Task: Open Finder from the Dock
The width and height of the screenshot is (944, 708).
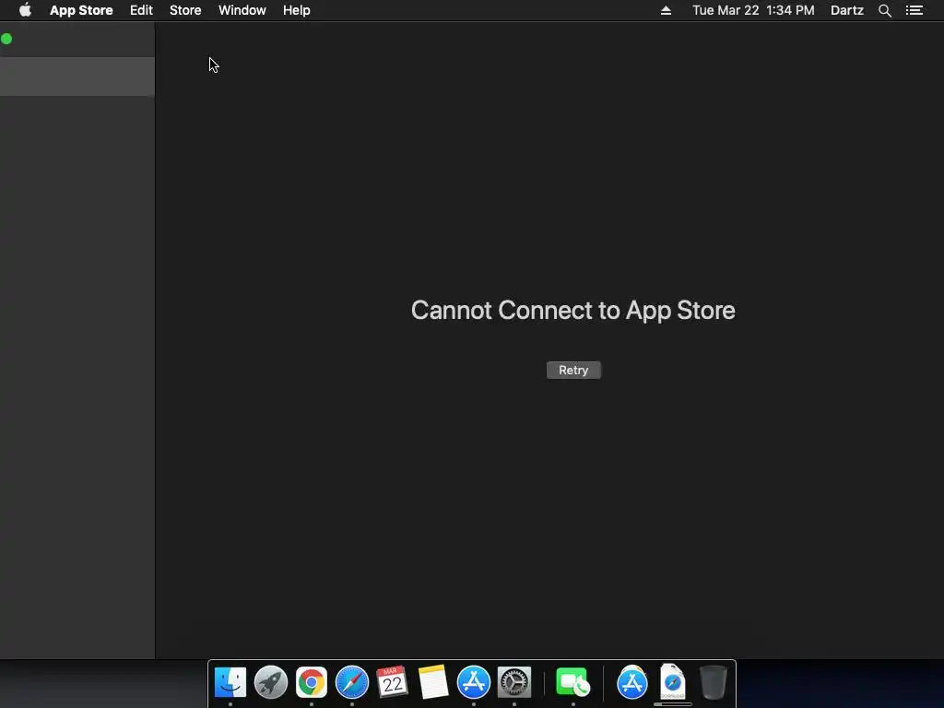Action: (x=230, y=682)
